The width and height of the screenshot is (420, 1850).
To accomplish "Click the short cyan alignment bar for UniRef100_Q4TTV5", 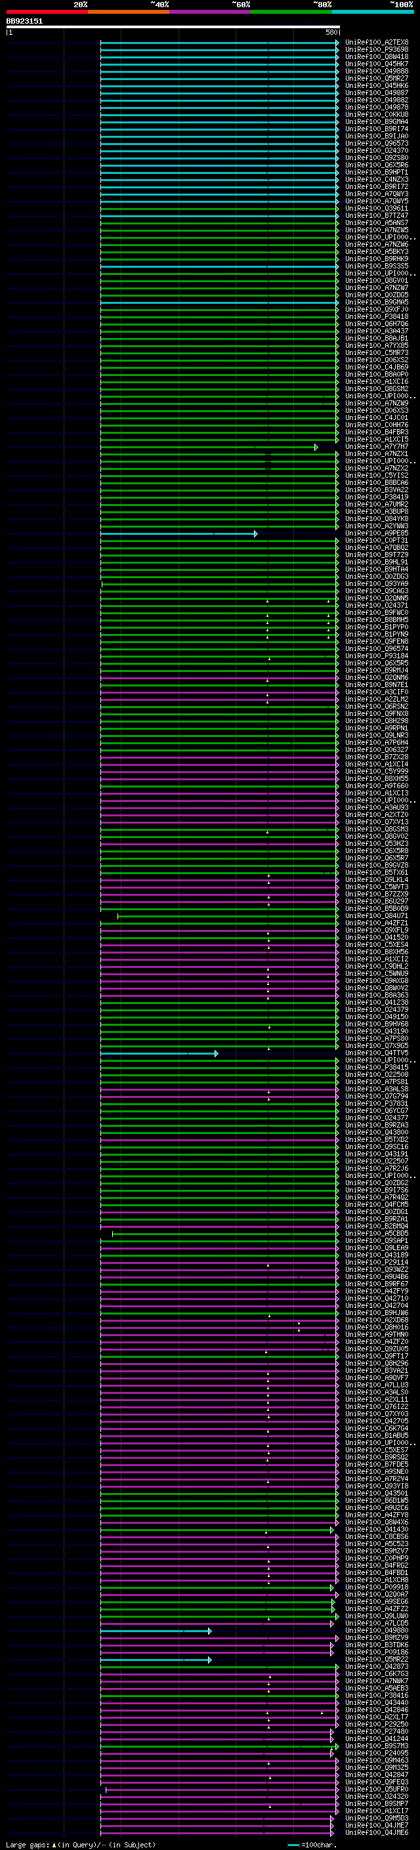I will click(159, 1053).
